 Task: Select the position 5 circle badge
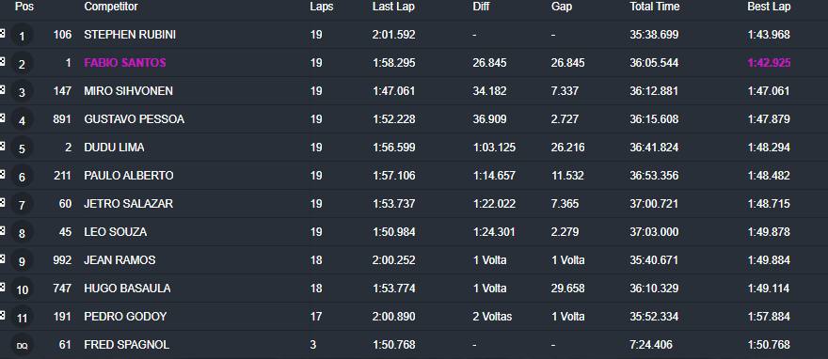tap(22, 148)
